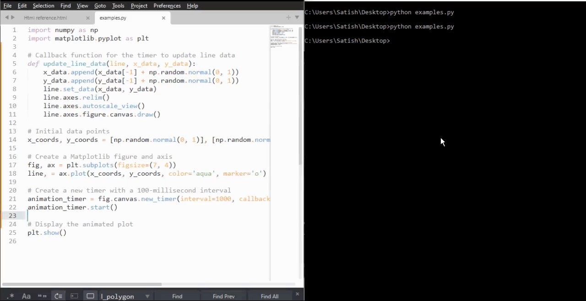Switch to Html reference.html tab
Image resolution: width=586 pixels, height=301 pixels.
[45, 18]
